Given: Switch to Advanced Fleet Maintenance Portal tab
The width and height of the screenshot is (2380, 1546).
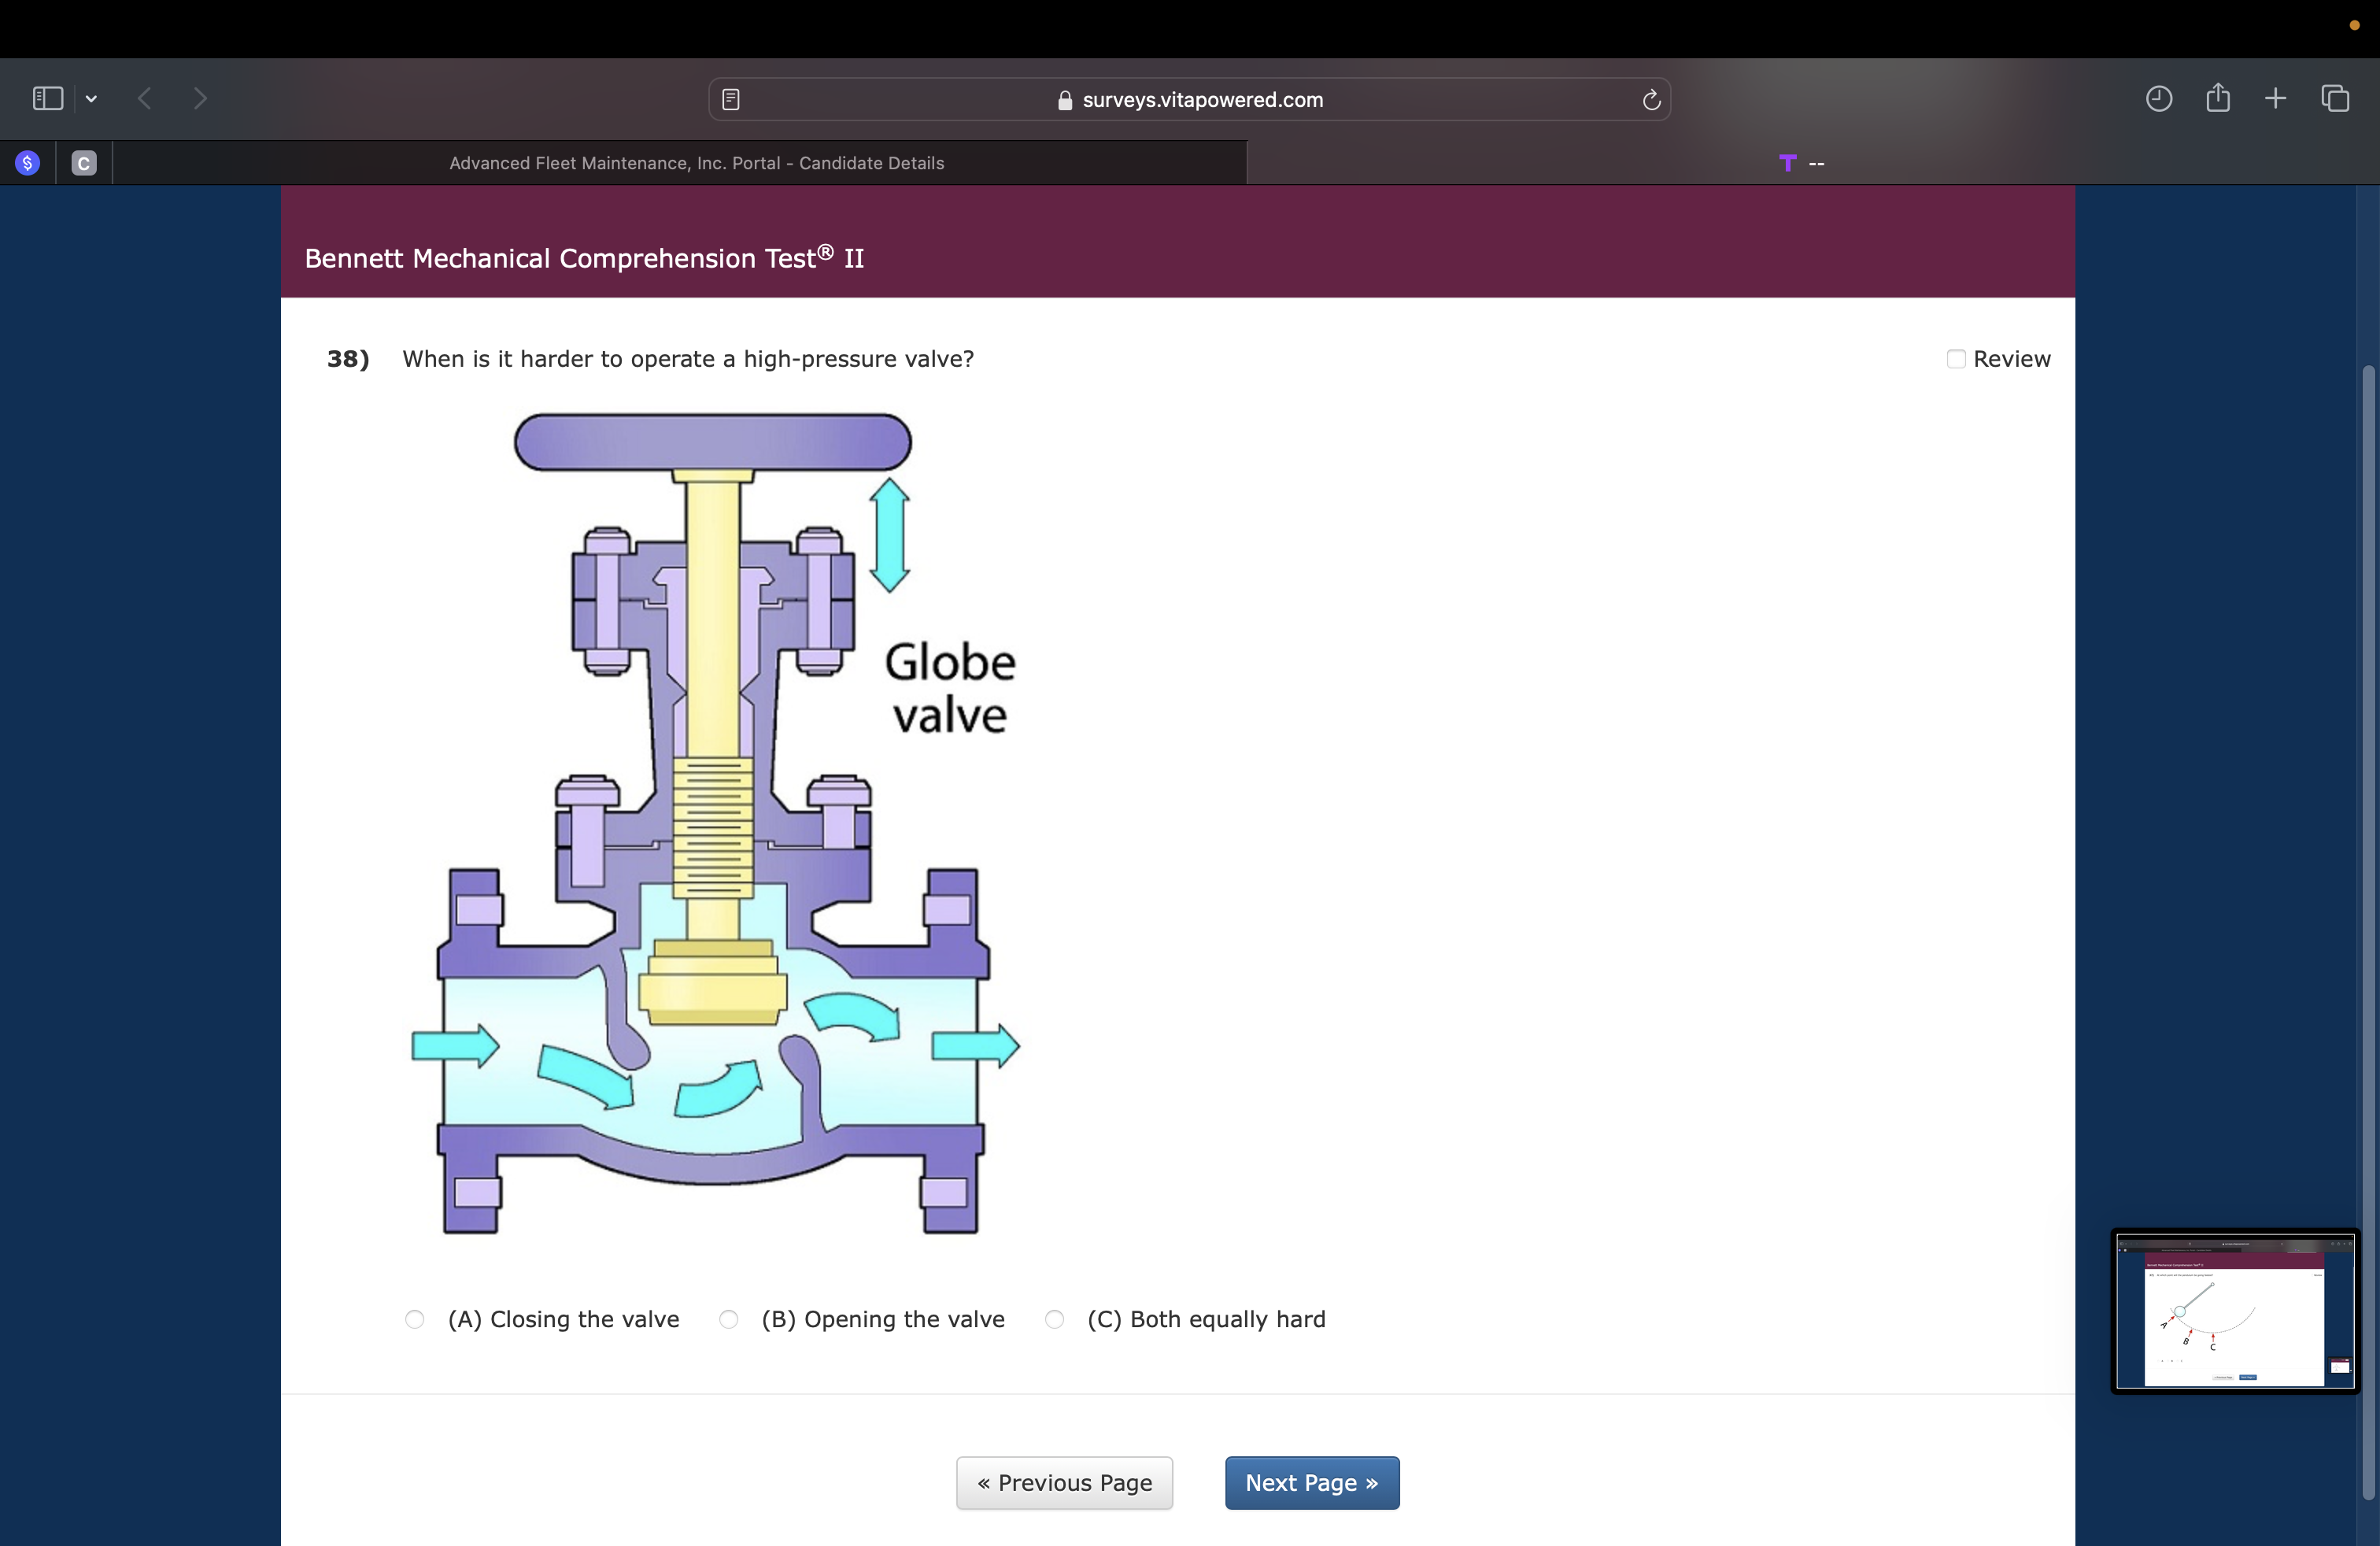Looking at the screenshot, I should click(696, 163).
